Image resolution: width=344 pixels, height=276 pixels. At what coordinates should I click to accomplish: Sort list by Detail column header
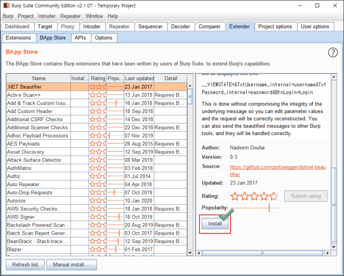click(x=171, y=78)
